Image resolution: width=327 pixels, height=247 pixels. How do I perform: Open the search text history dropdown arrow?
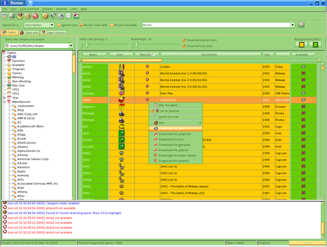[292, 25]
